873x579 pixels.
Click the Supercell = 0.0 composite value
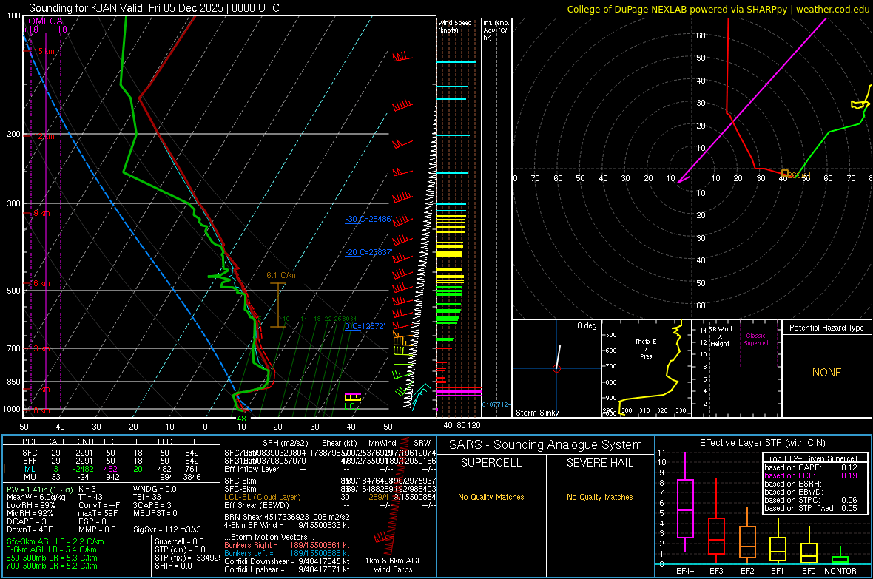[179, 541]
